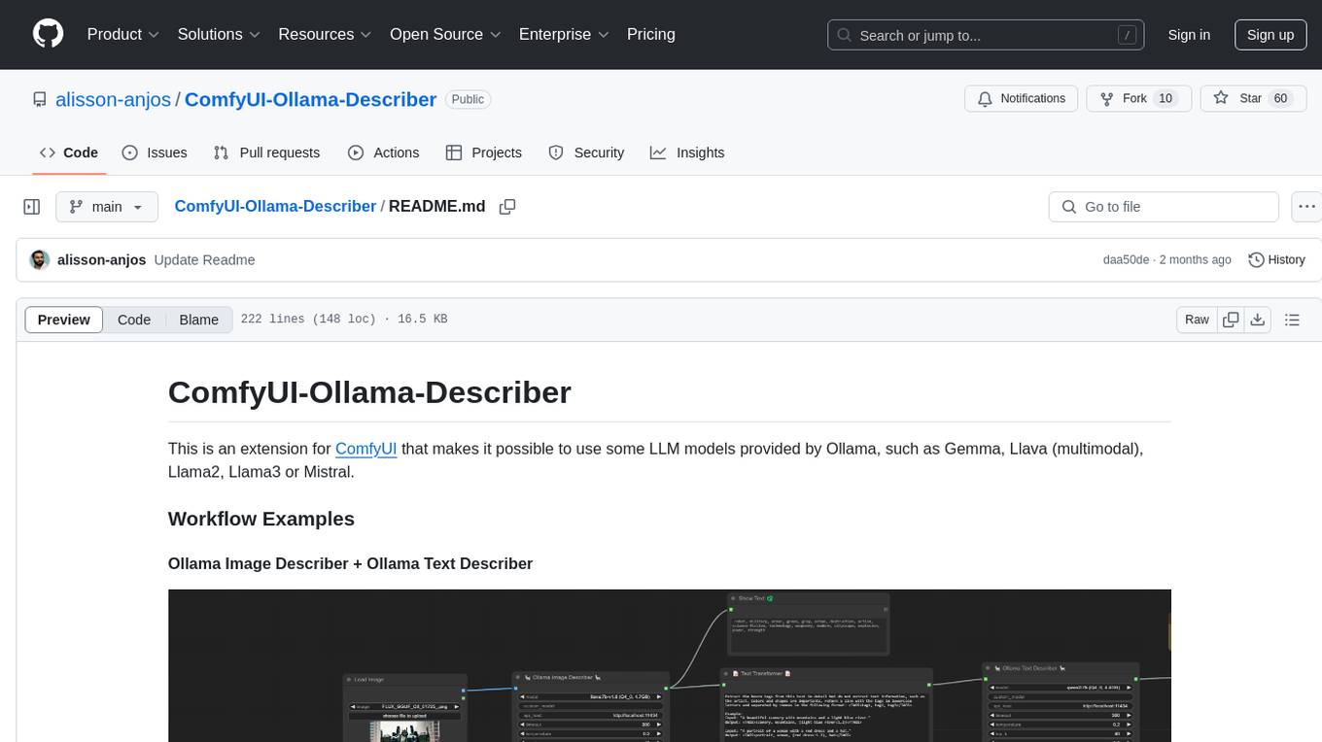This screenshot has height=742, width=1322.
Task: View the file History
Action: pos(1276,260)
